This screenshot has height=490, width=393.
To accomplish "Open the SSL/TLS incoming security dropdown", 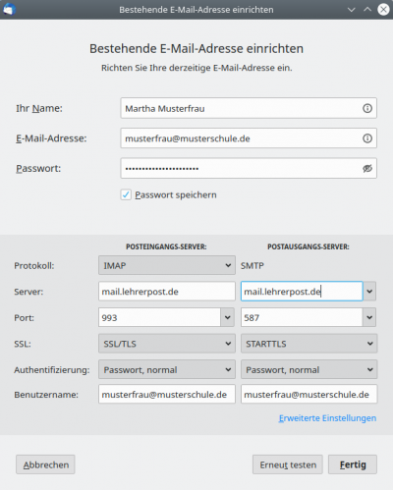I will pos(167,344).
